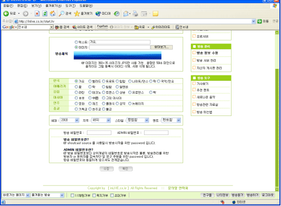
Task: Open the Home page icon
Action: [x=53, y=14]
